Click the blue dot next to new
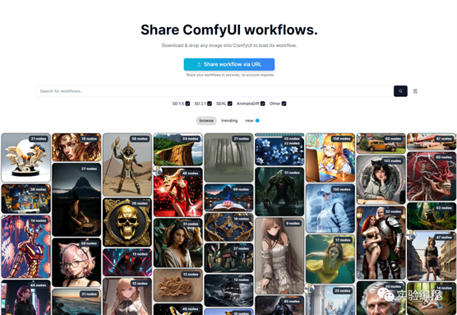 [x=257, y=120]
